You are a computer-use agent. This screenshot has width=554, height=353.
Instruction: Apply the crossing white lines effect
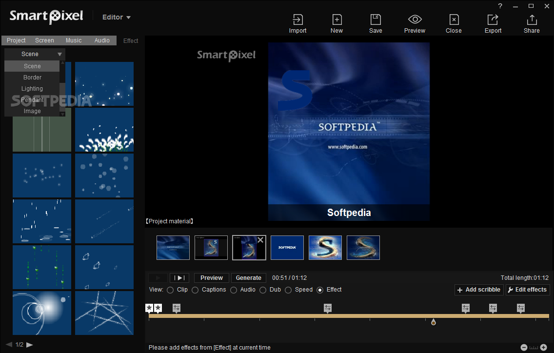[x=104, y=313]
